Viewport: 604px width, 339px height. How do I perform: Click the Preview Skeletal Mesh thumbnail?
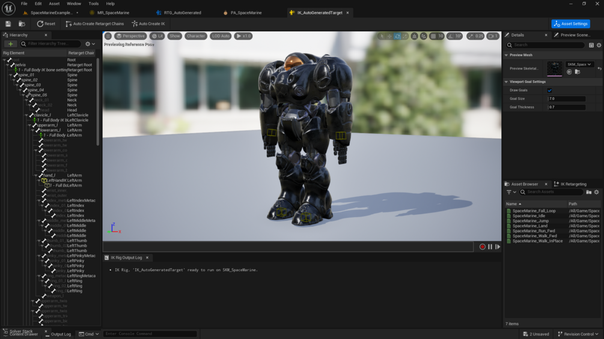(x=555, y=68)
